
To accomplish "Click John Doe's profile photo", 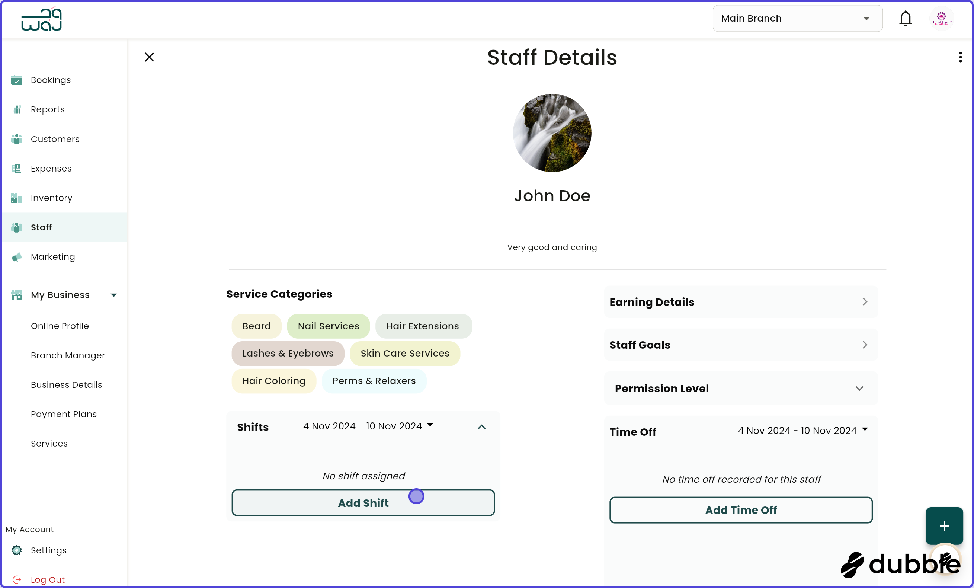I will coord(552,133).
